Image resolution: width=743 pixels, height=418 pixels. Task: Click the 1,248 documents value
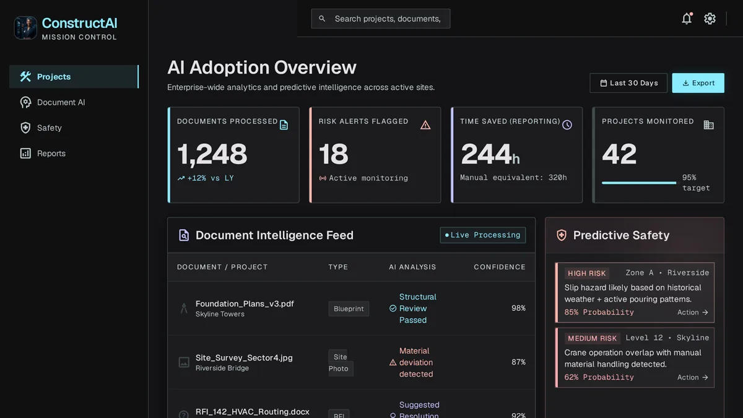click(x=212, y=154)
